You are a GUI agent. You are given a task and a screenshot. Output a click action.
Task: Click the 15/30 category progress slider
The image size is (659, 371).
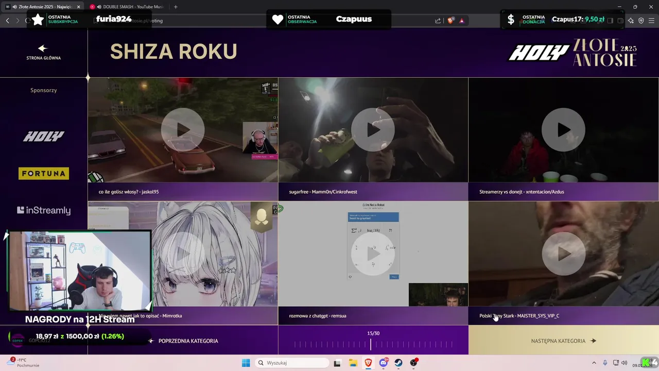[x=373, y=344]
